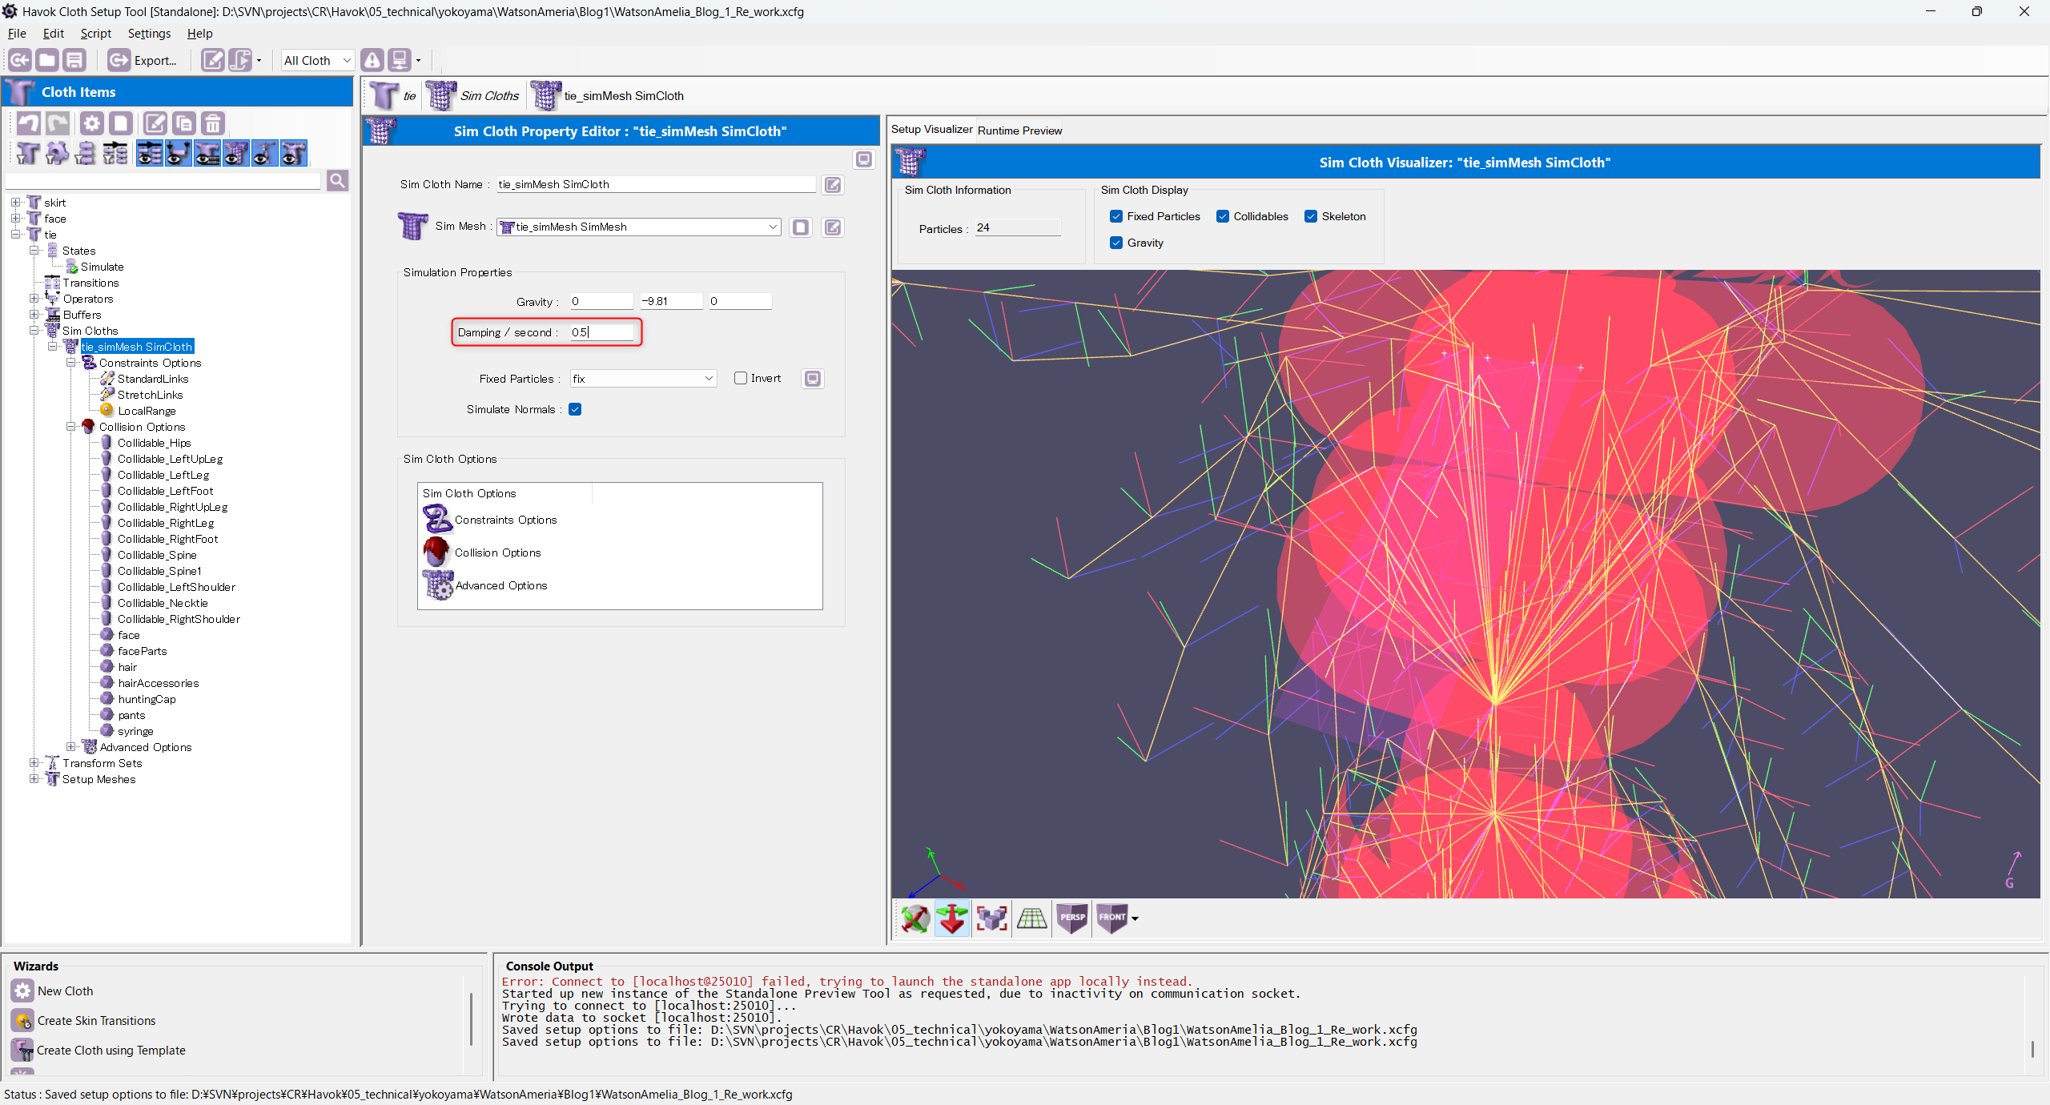
Task: Launch the Create Skin Transitions wizard
Action: pyautogui.click(x=96, y=1021)
